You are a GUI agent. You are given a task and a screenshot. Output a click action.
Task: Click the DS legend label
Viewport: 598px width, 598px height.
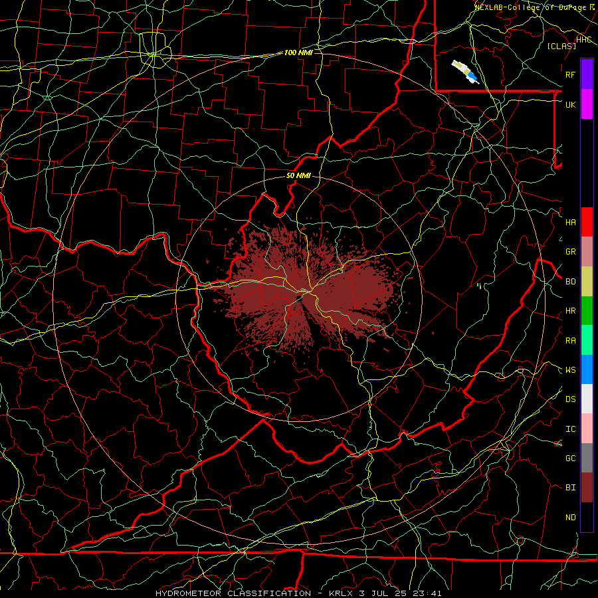(x=570, y=399)
